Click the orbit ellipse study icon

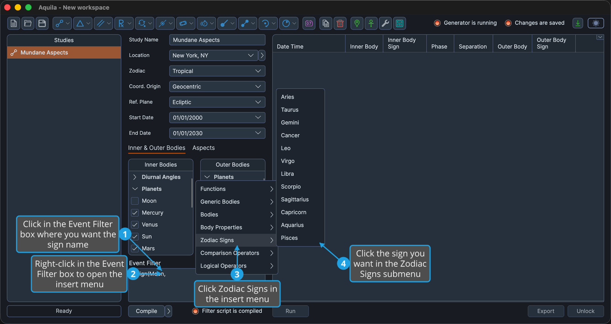[183, 23]
